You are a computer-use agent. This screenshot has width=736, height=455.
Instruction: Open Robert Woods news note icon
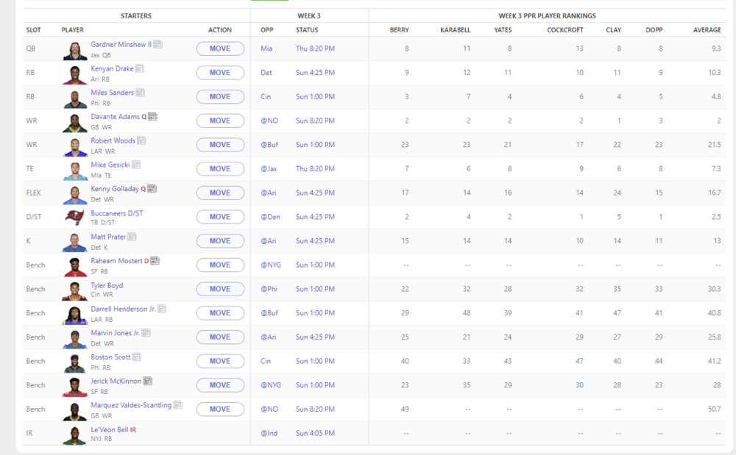(x=141, y=140)
